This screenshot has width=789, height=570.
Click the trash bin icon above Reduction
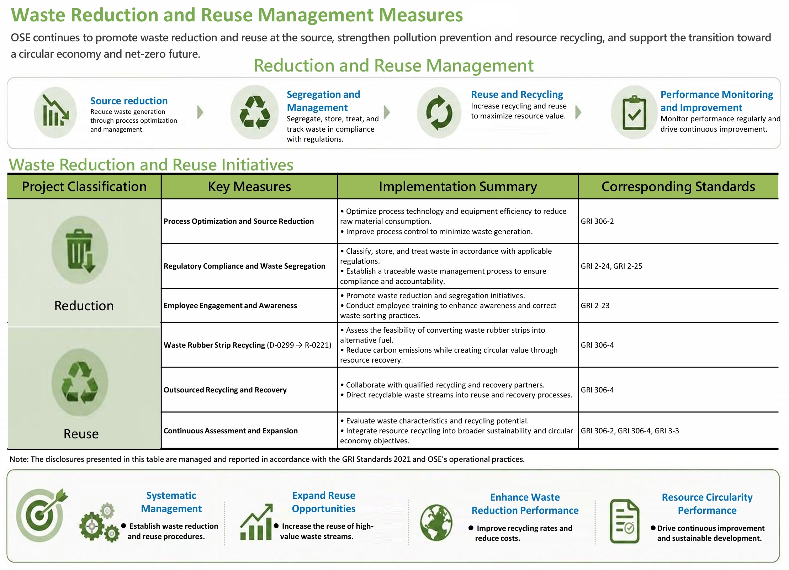pos(80,250)
